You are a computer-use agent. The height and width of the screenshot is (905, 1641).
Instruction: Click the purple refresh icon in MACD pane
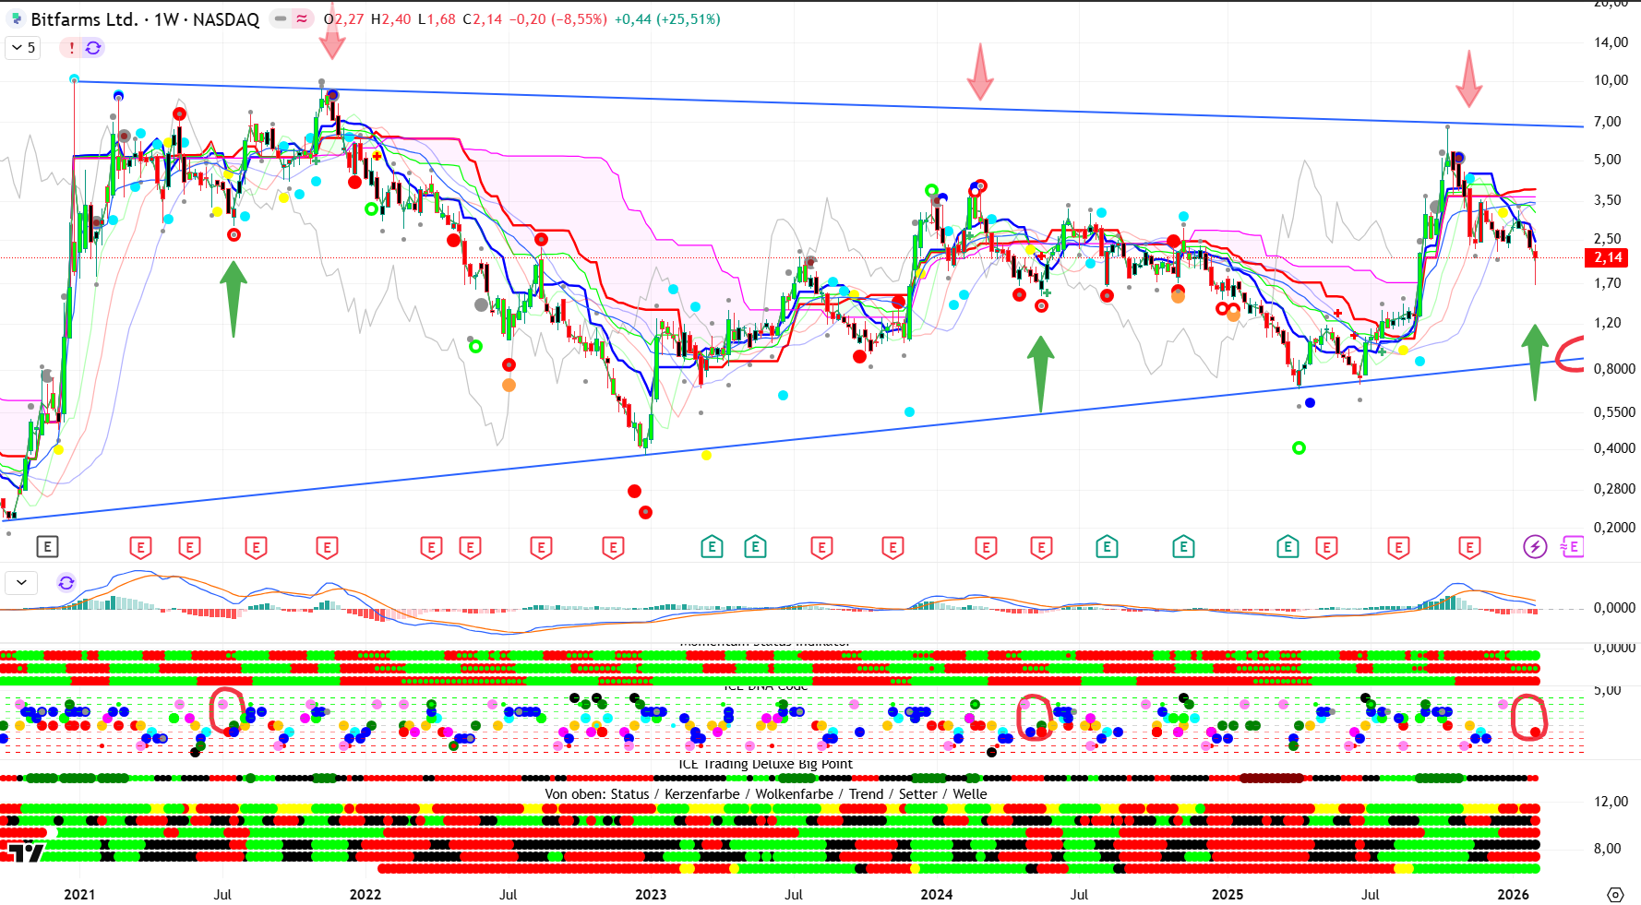click(x=66, y=583)
